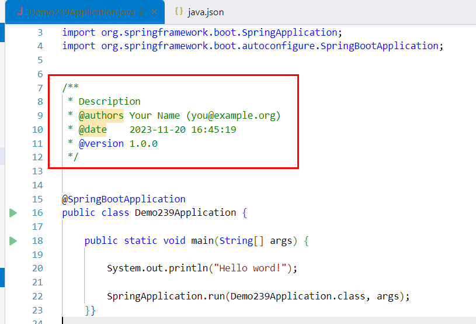The height and width of the screenshot is (324, 476).
Task: Close the Demo239Application.java tab
Action: [154, 12]
